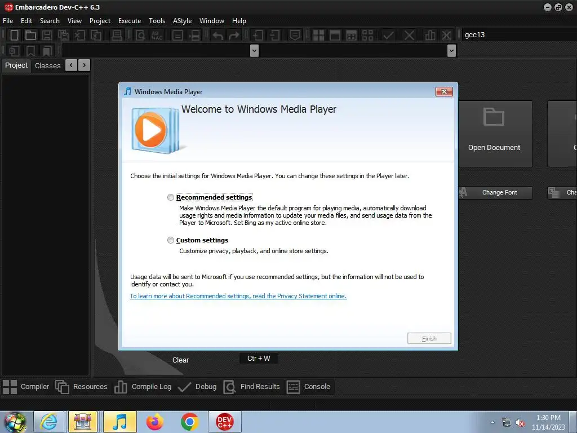This screenshot has width=577, height=433.
Task: Click the Clear label in Dev-C++
Action: coord(180,360)
